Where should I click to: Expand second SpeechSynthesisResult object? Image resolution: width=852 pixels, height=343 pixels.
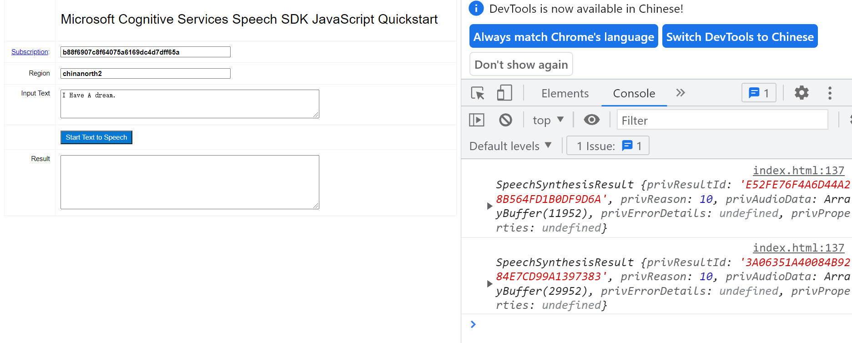(489, 284)
